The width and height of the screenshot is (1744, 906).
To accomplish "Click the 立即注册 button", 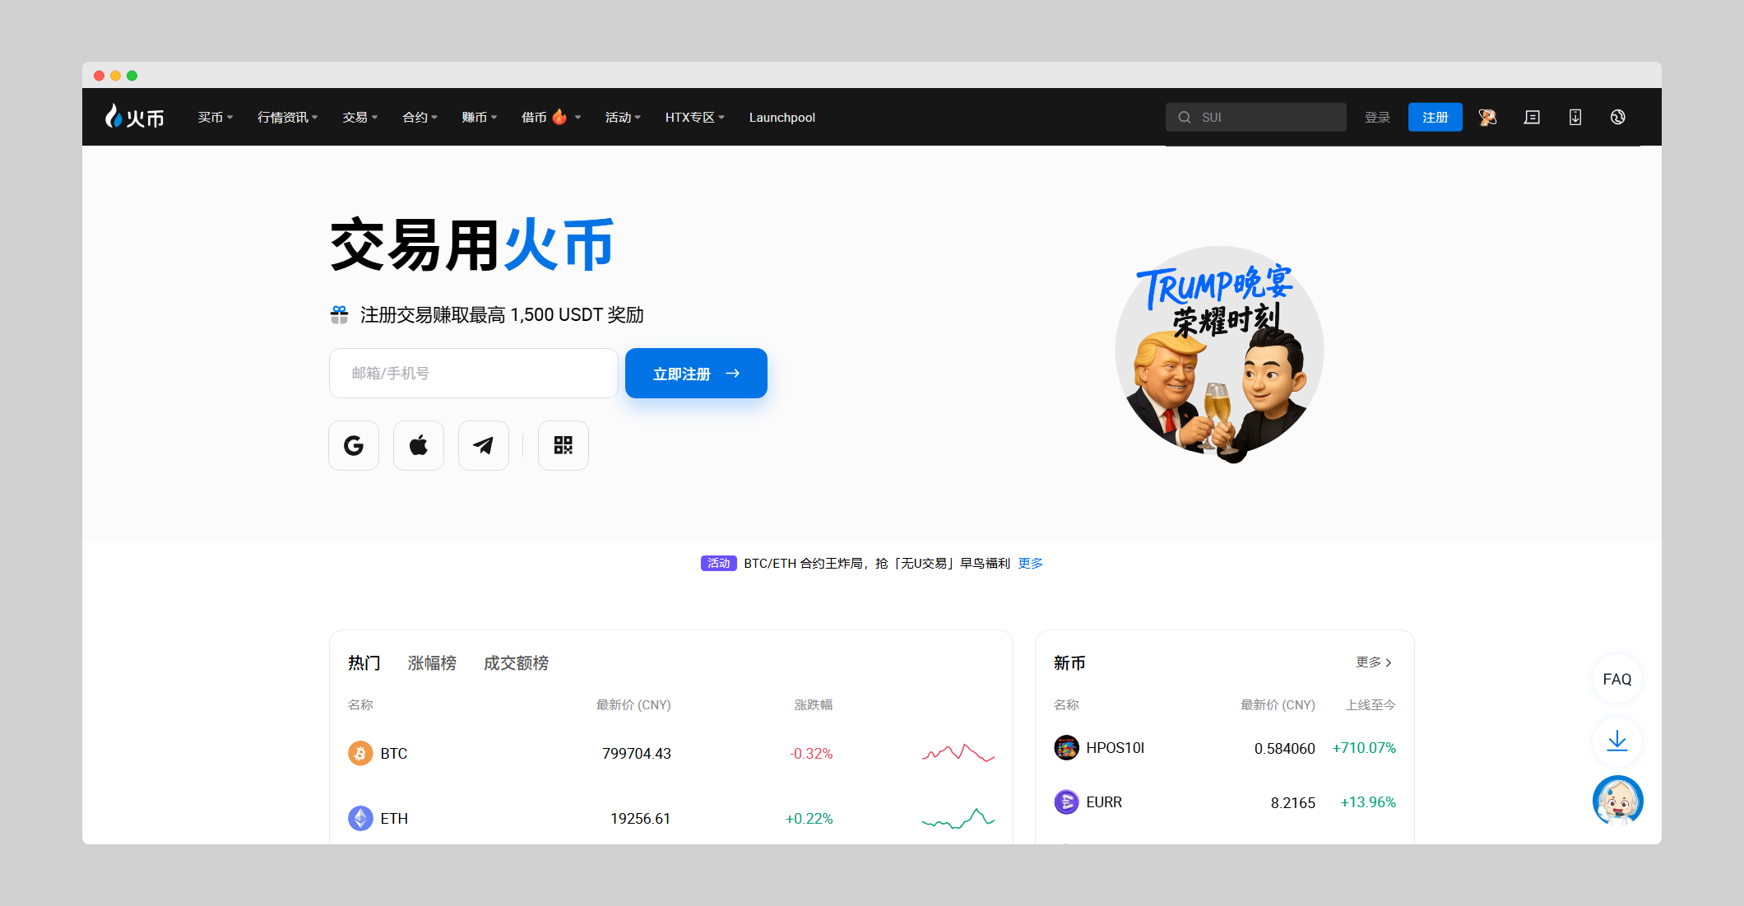I will pos(695,373).
